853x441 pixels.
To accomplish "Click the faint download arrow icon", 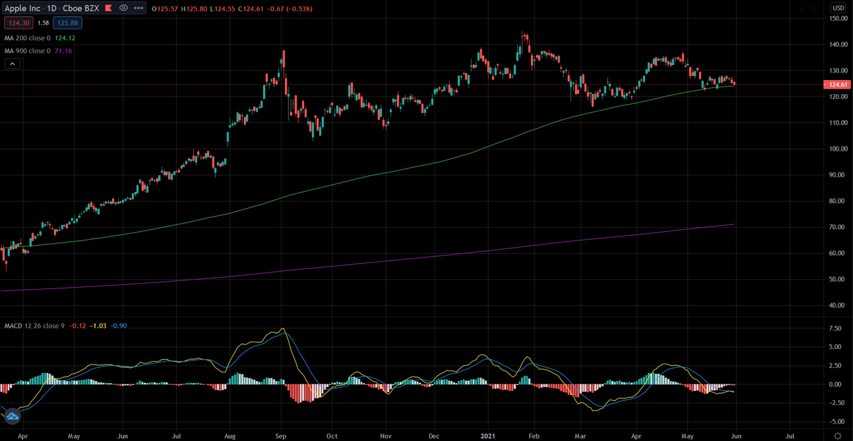I will pyautogui.click(x=802, y=8).
